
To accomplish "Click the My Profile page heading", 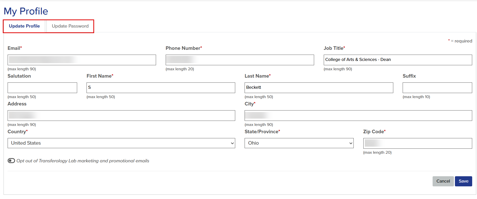I will point(26,11).
